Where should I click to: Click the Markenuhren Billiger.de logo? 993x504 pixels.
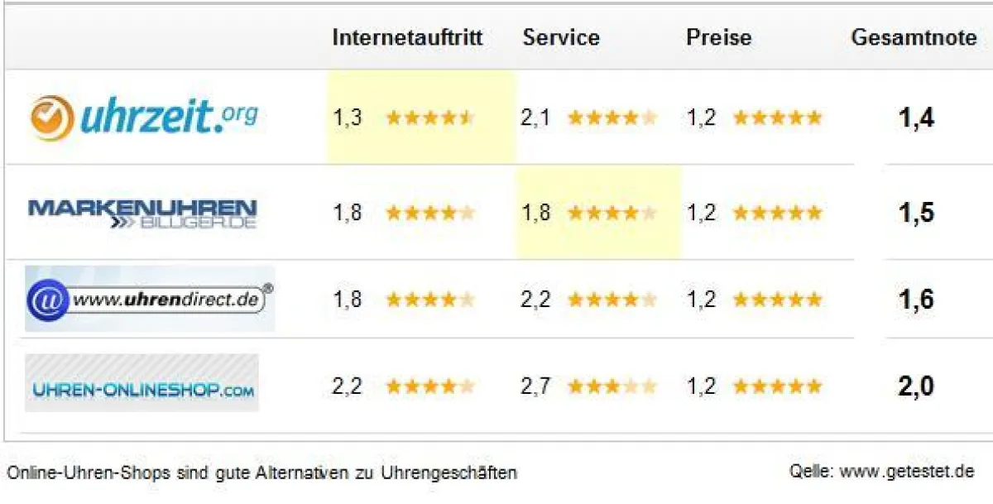142,214
